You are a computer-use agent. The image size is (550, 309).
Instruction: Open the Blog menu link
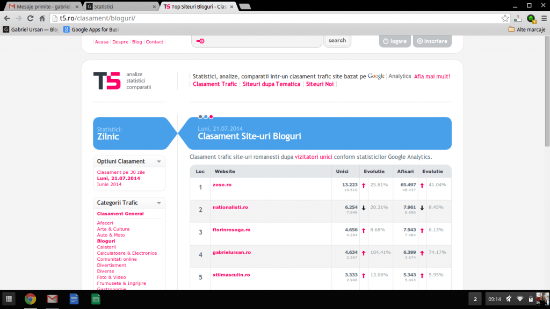[137, 42]
